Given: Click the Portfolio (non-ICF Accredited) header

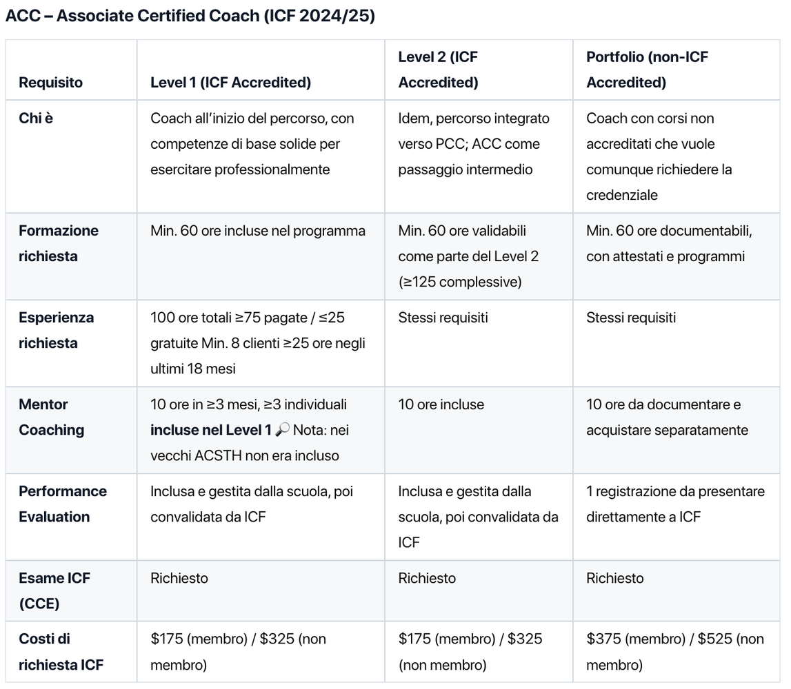Looking at the screenshot, I should coord(647,70).
